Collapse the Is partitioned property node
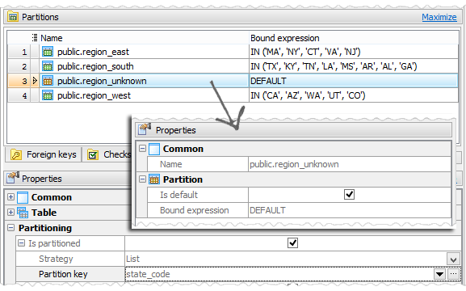Screen dimensions: 466x291 [21, 243]
